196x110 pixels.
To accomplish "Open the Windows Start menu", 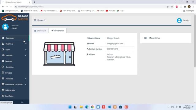I will coord(70,107).
